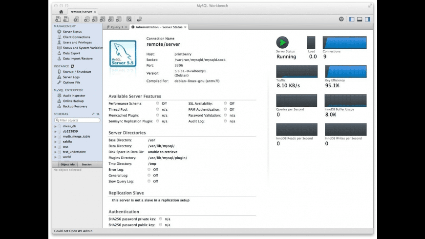Click the Thread Pool status indicator
This screenshot has height=239, width=425.
157,109
